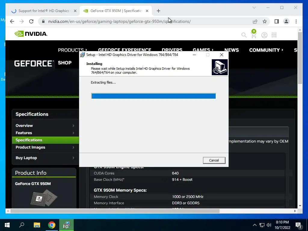
Task: Click the '914 + Boost' value
Action: click(x=182, y=180)
